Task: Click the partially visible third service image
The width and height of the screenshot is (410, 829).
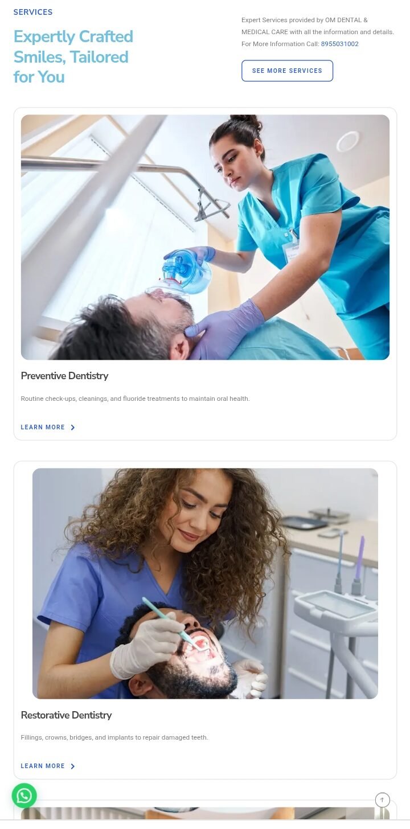Action: click(205, 814)
